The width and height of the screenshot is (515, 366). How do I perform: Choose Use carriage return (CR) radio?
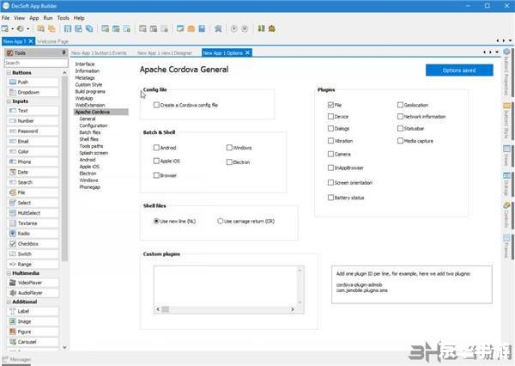pos(220,221)
